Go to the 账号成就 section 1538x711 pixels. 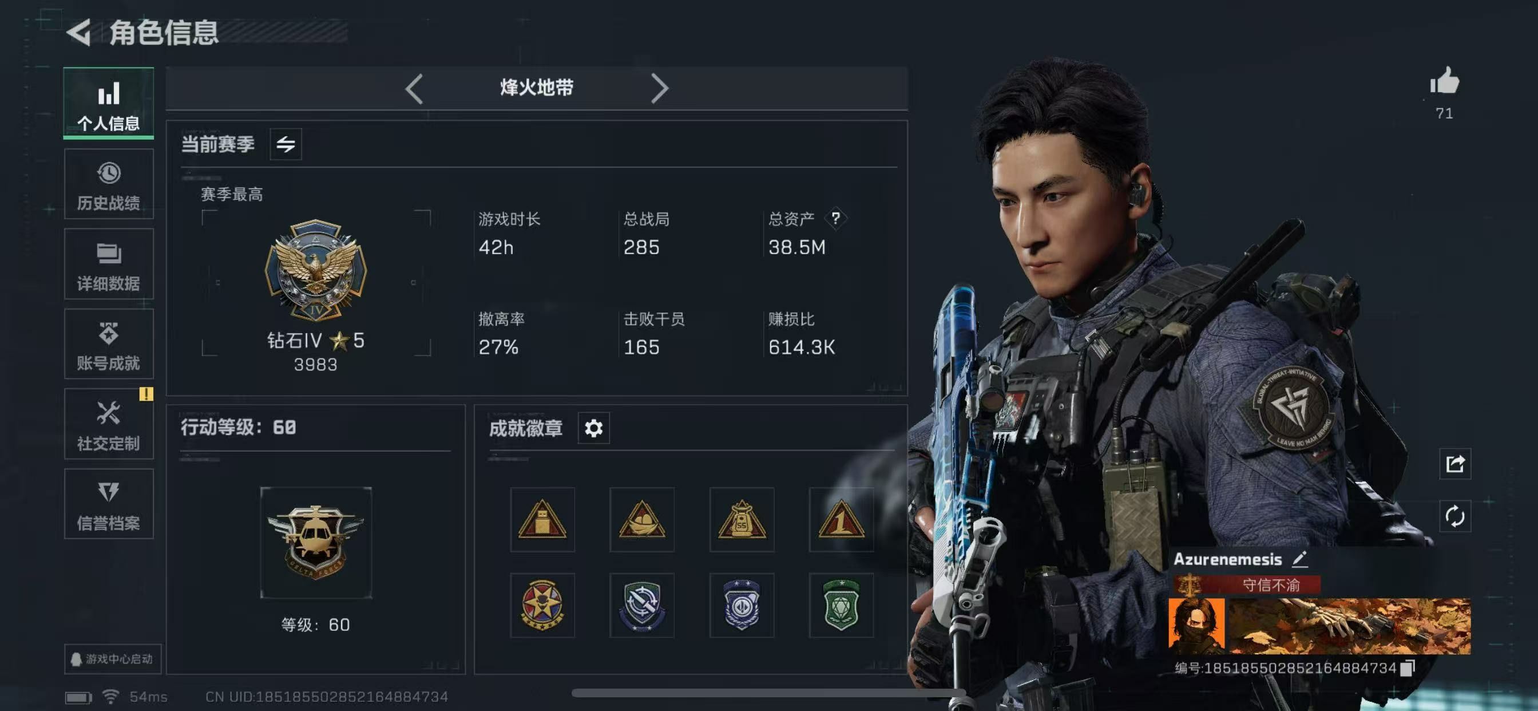109,344
